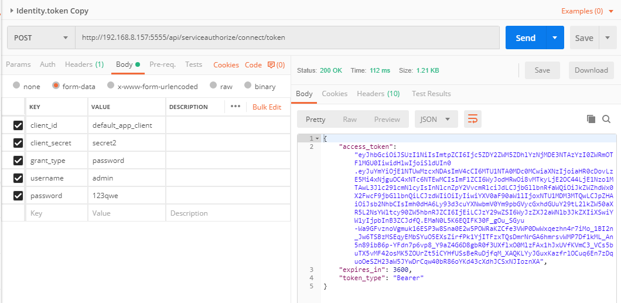Uncheck the client_id parameter checkbox
Screen dimensions: 621x303
(18, 125)
